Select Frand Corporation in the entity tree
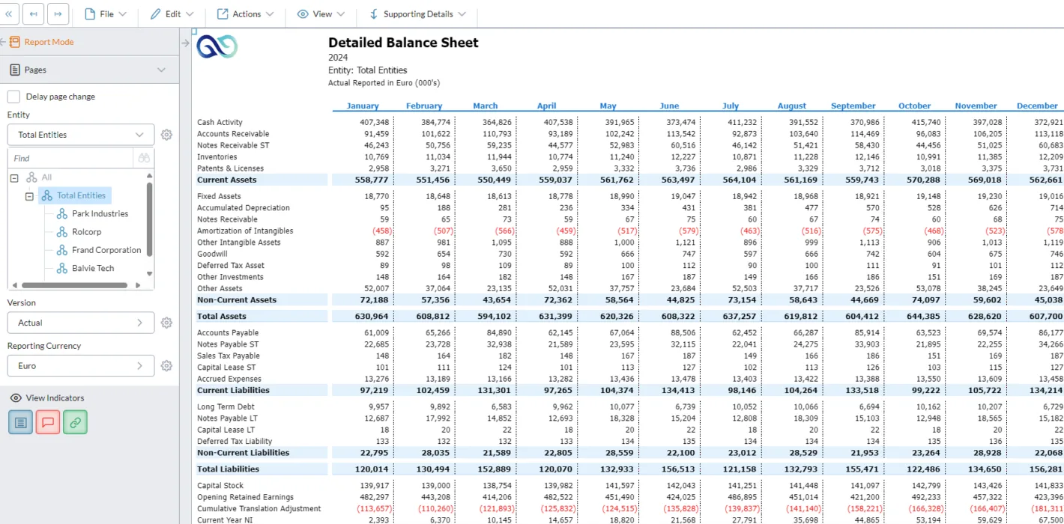 click(106, 250)
